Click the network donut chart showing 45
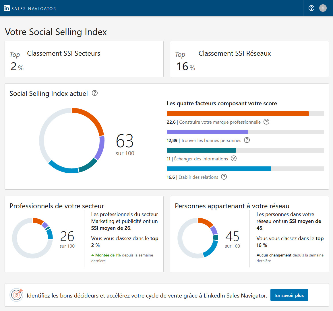Viewport: 333px width, 311px height. (198, 238)
